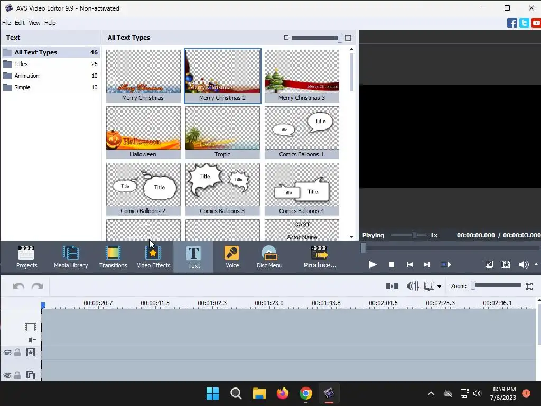Viewport: 541px width, 406px height.
Task: Redo the last action
Action: (38, 286)
